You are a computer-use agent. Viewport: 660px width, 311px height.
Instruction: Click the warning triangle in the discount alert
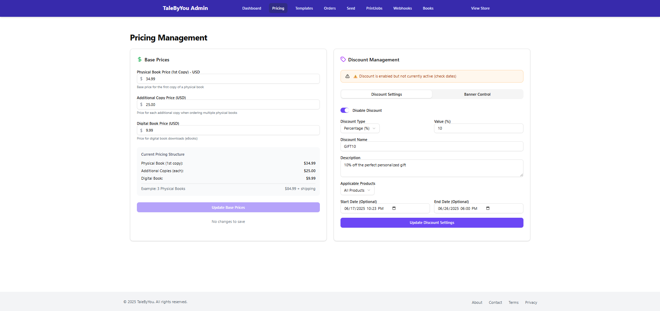pos(355,76)
